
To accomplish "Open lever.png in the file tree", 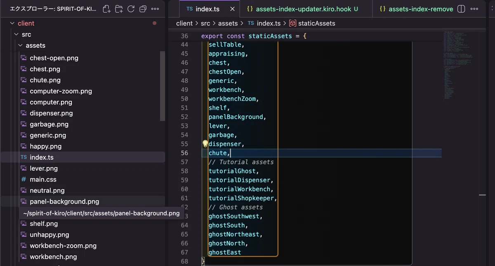I will click(44, 168).
